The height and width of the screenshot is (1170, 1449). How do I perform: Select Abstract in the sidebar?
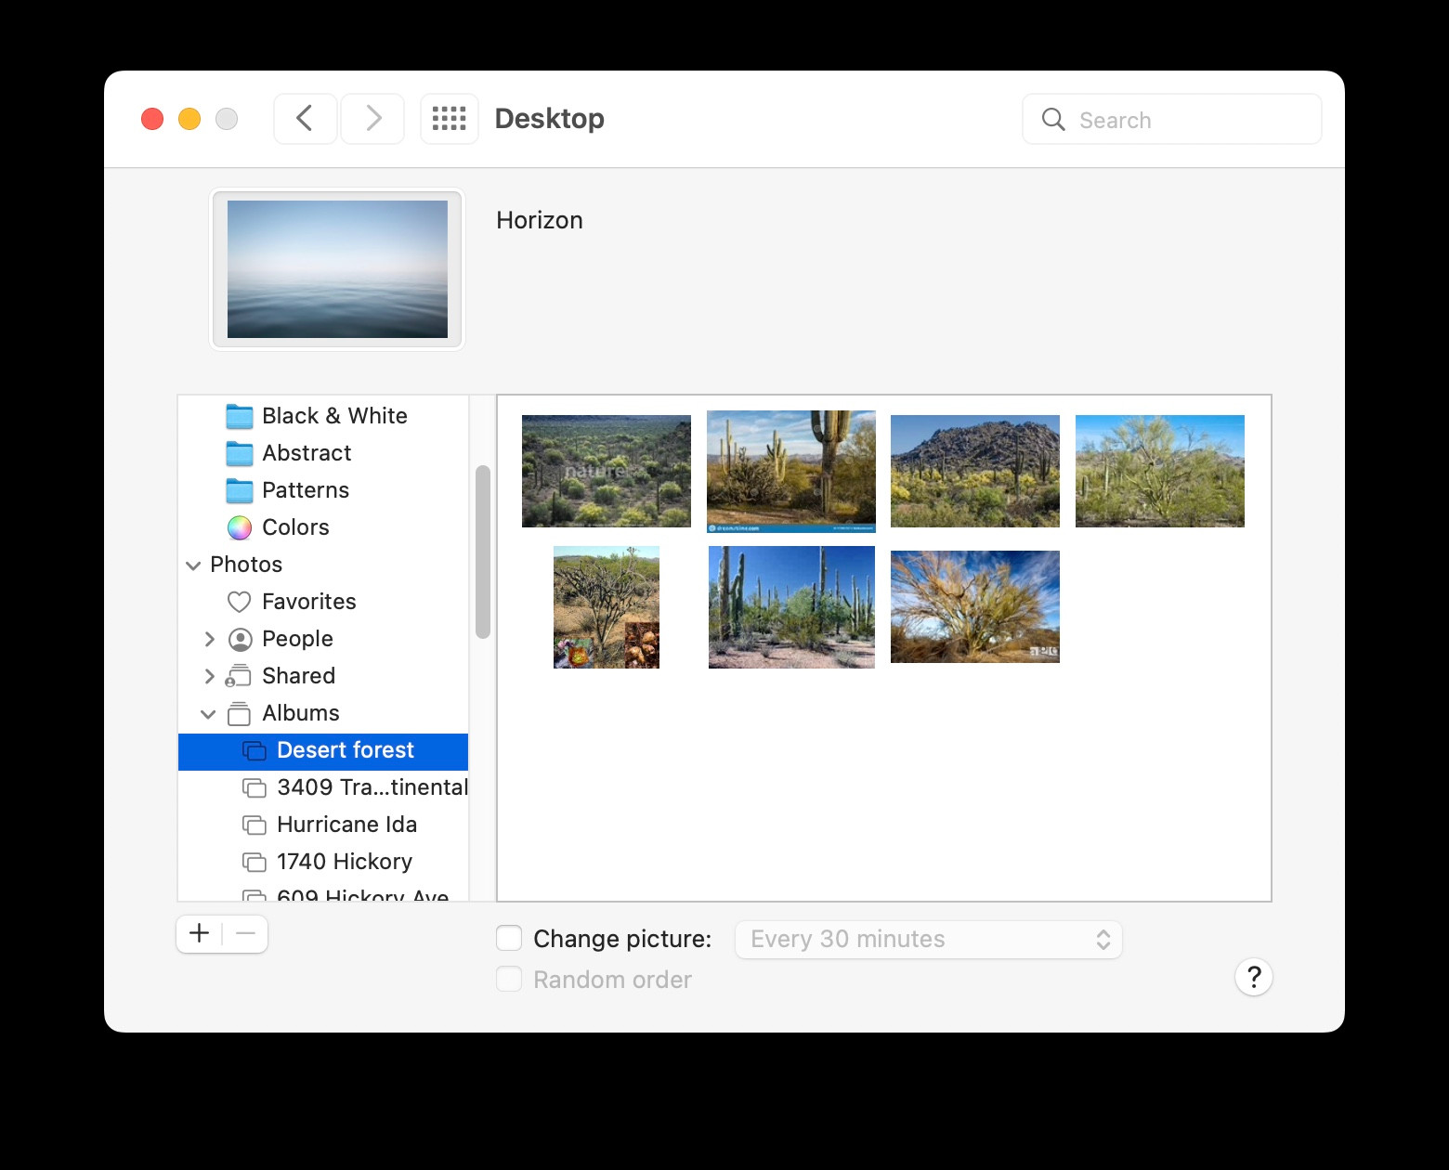323,453
